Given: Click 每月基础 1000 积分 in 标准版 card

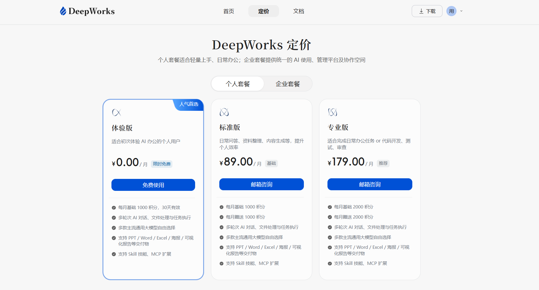Looking at the screenshot, I should 245,207.
